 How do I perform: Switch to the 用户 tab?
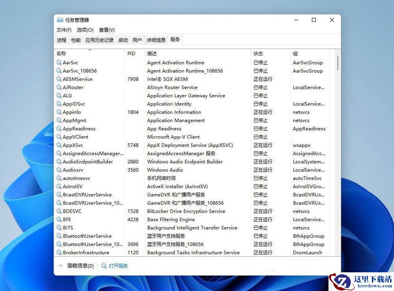[x=137, y=40]
